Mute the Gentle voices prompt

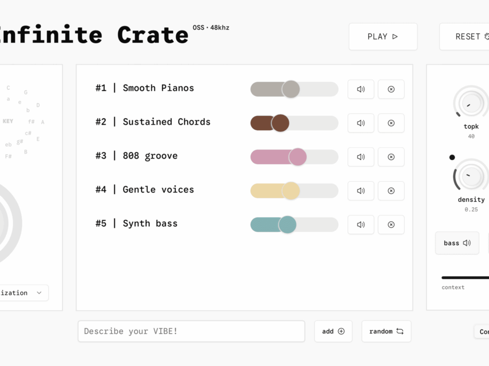click(x=361, y=191)
